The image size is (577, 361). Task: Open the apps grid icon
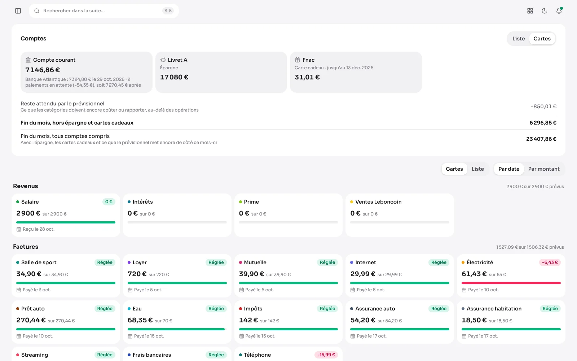(x=530, y=11)
